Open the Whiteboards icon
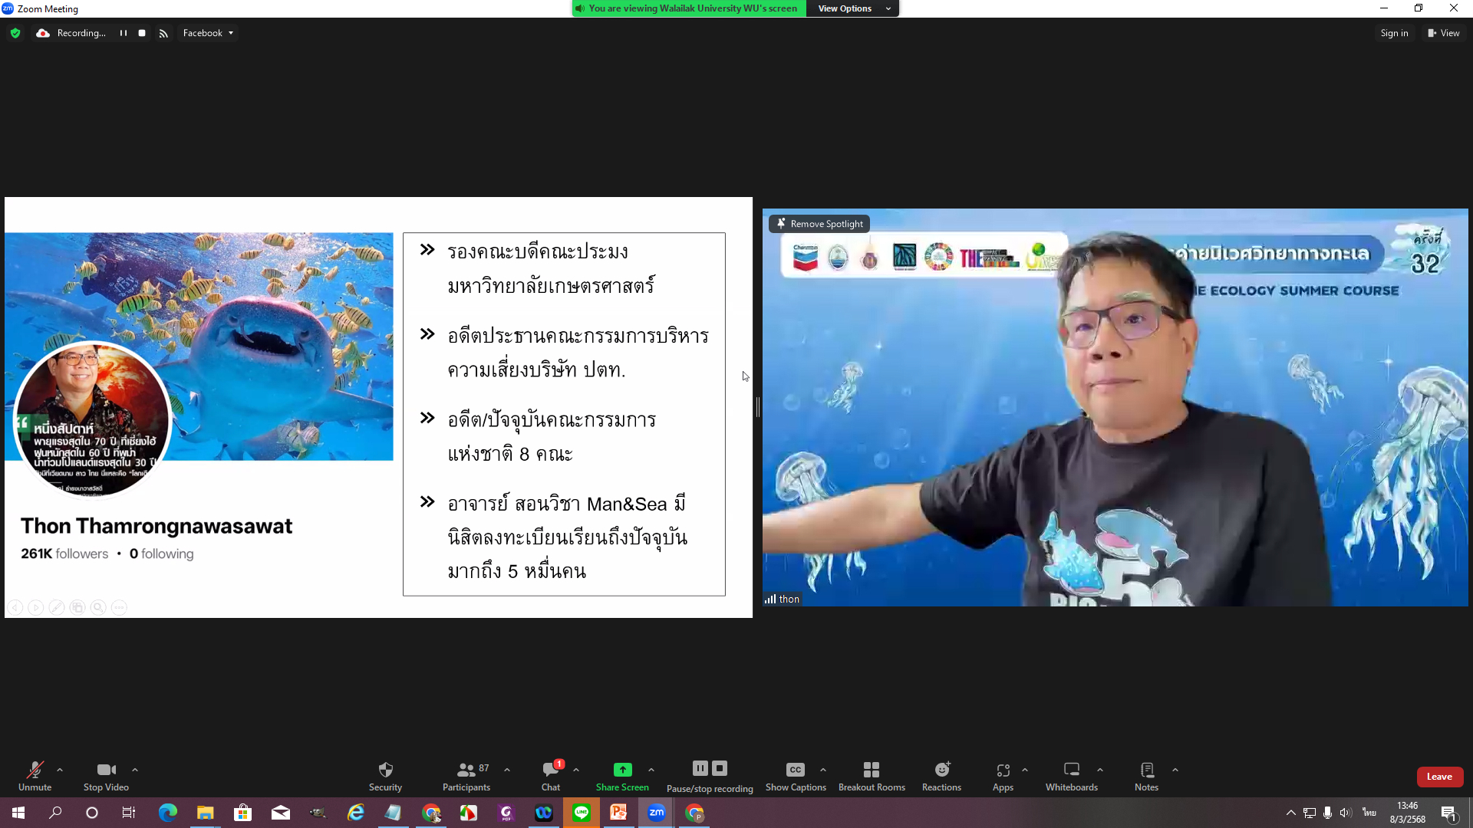The width and height of the screenshot is (1473, 828). (x=1071, y=770)
